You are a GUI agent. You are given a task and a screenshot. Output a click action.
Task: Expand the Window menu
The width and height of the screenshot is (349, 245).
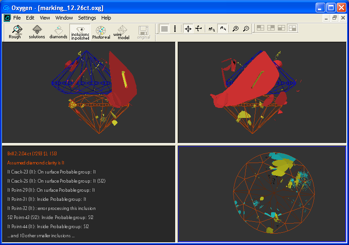tap(64, 18)
